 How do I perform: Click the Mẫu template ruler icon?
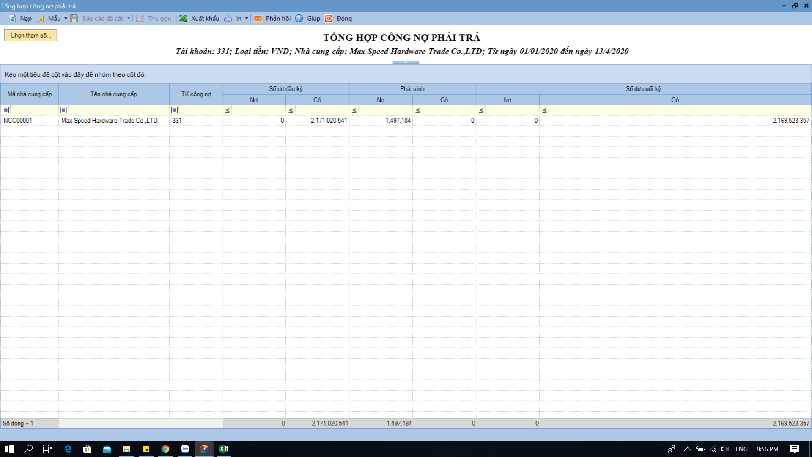pos(41,19)
